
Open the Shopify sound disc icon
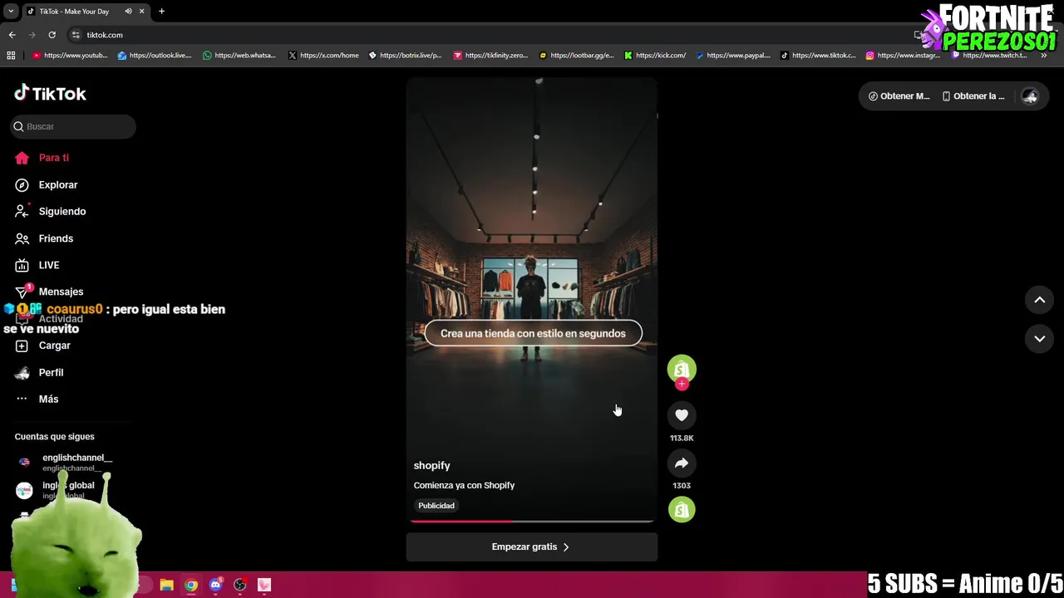[x=682, y=509]
